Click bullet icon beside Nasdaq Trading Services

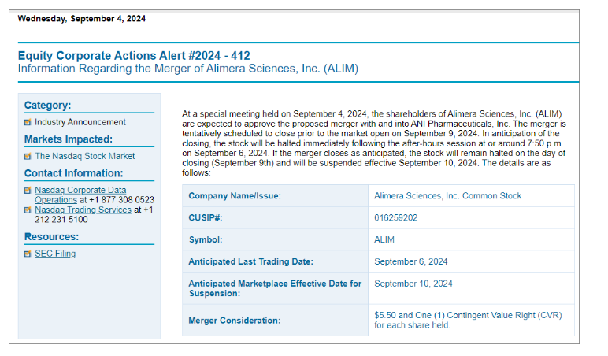tap(28, 210)
